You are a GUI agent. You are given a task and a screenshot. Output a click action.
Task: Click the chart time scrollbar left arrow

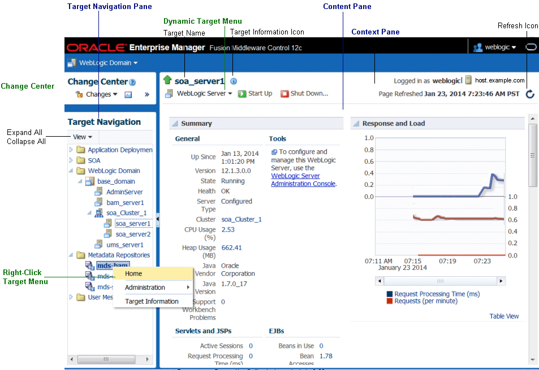[380, 281]
